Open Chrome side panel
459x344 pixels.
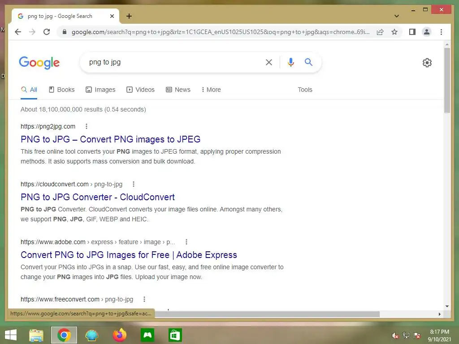412,32
